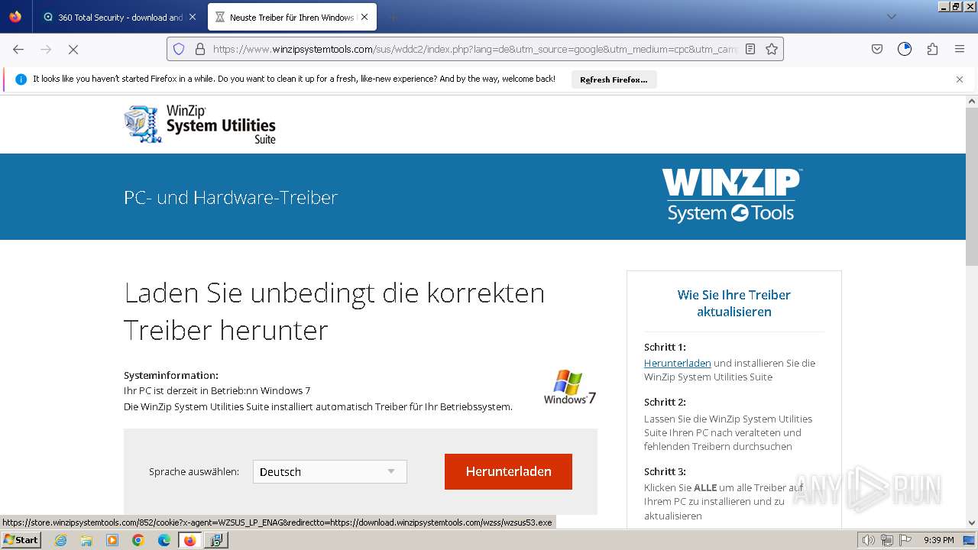The image size is (978, 550).
Task: Open File Explorer folder on taskbar
Action: [86, 540]
